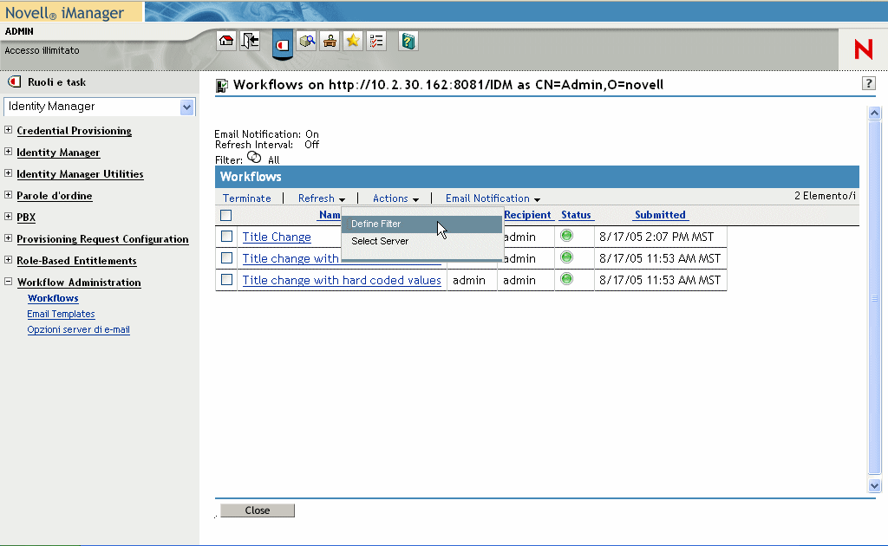This screenshot has height=546, width=888.
Task: Open Favorites star icon
Action: [353, 41]
